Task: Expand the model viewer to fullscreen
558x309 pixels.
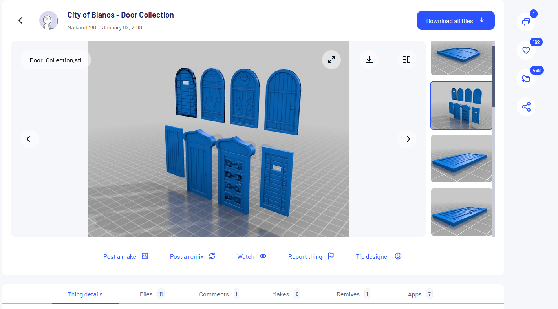Action: click(x=331, y=60)
